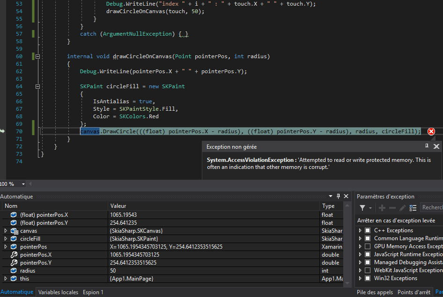Toggle the C++ Exceptions checkbox
Viewport: 443px width, 297px height.
tap(368, 230)
